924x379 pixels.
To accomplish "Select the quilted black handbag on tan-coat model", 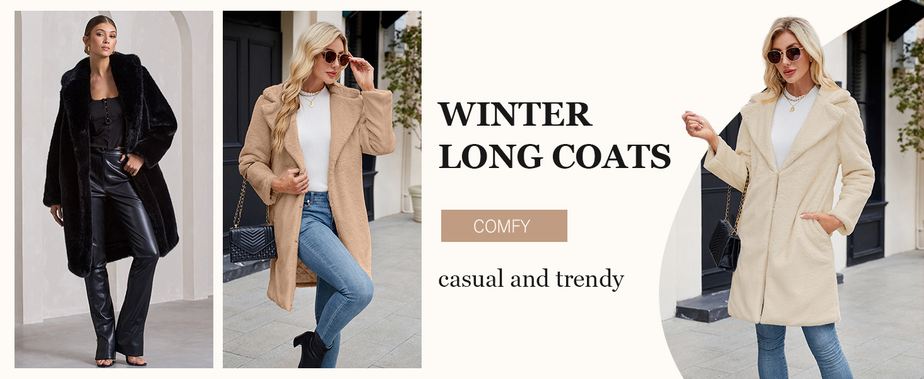I will [252, 243].
